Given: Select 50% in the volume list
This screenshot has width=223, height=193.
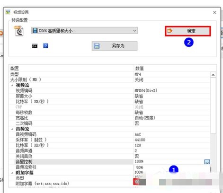Looking at the screenshot, I should 140,167.
